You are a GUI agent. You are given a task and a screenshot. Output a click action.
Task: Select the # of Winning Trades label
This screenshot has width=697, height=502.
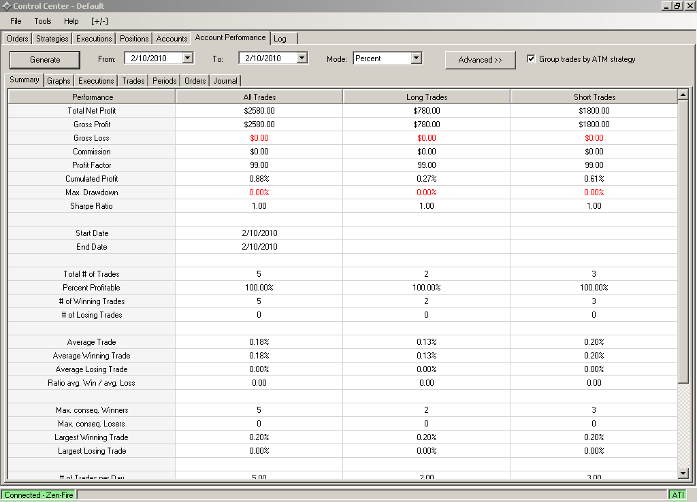point(92,301)
